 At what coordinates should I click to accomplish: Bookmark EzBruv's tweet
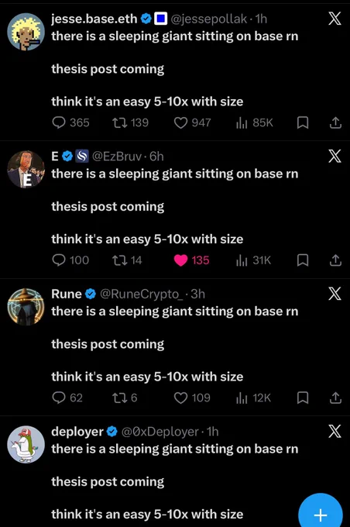[x=303, y=260]
